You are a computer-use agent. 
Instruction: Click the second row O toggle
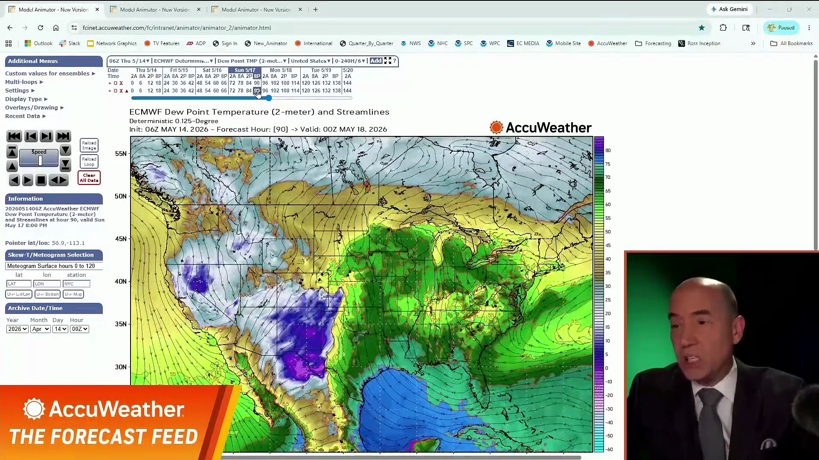[x=115, y=91]
